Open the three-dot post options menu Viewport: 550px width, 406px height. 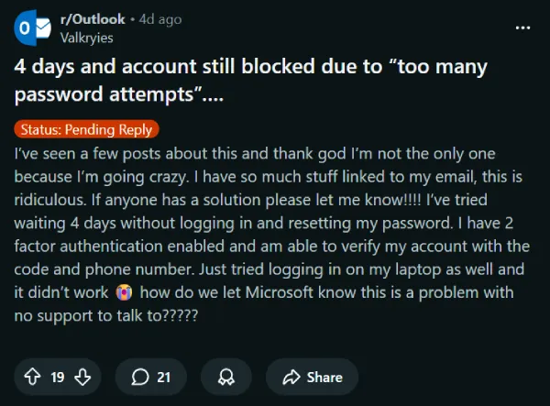click(522, 27)
